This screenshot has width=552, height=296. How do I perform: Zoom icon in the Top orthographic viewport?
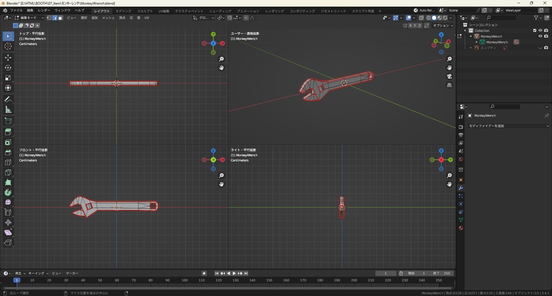222,59
